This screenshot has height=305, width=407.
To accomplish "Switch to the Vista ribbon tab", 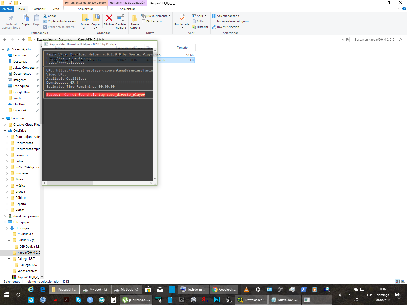I will point(56,9).
